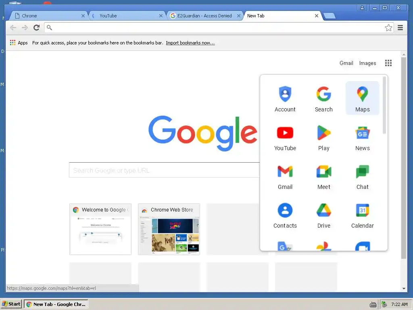Screen dimensions: 413x310
Task: Switch to the YouTube tab
Action: point(126,16)
